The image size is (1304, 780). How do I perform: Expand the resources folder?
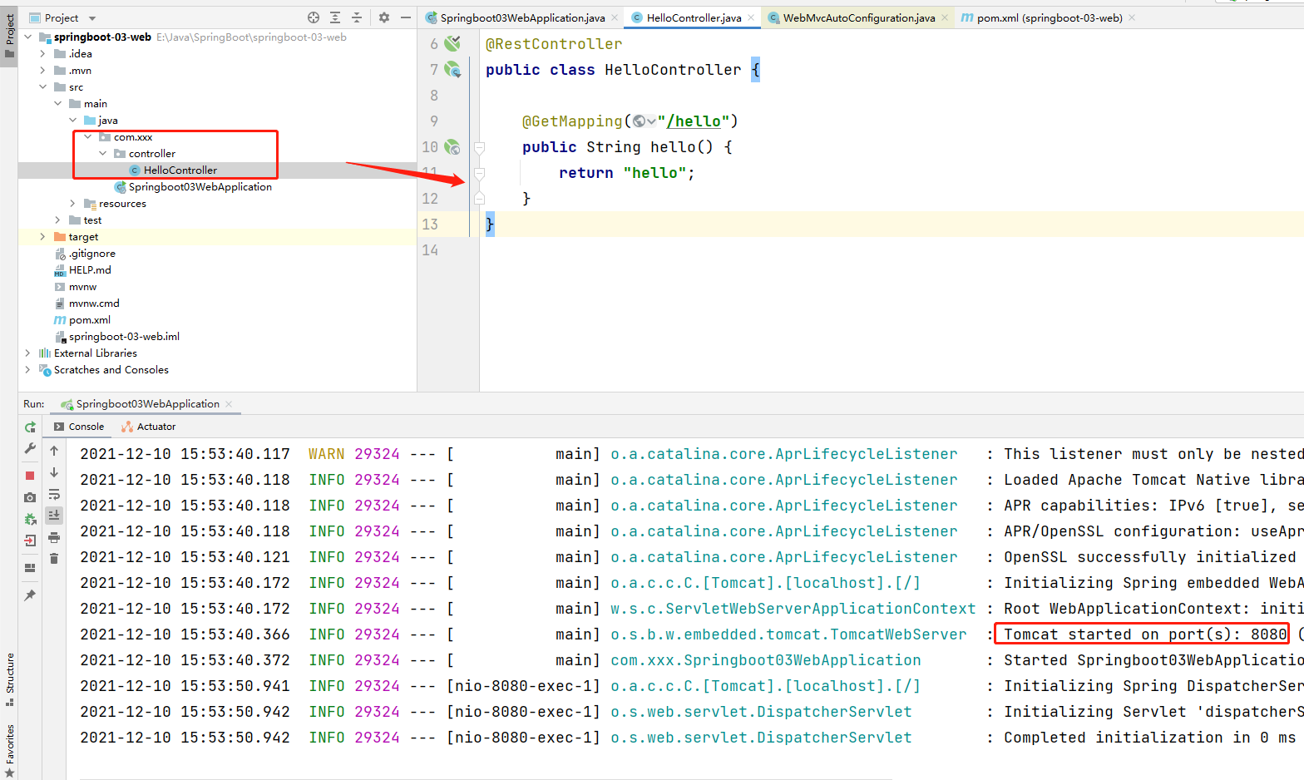pyautogui.click(x=73, y=204)
